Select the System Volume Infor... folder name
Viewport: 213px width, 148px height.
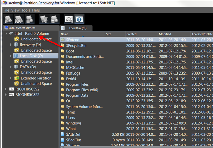[x=84, y=107]
